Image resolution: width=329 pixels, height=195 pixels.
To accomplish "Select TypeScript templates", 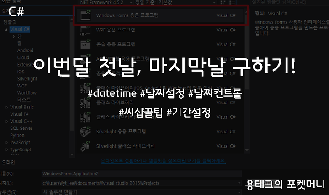I will tap(21, 149).
